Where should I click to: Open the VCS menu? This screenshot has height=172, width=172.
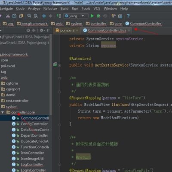(x=97, y=9)
